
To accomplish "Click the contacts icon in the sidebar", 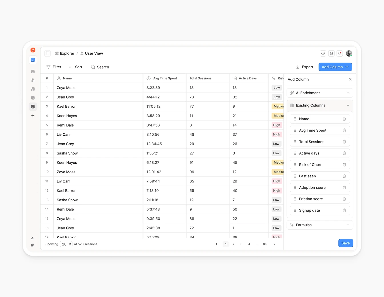I will point(33,80).
